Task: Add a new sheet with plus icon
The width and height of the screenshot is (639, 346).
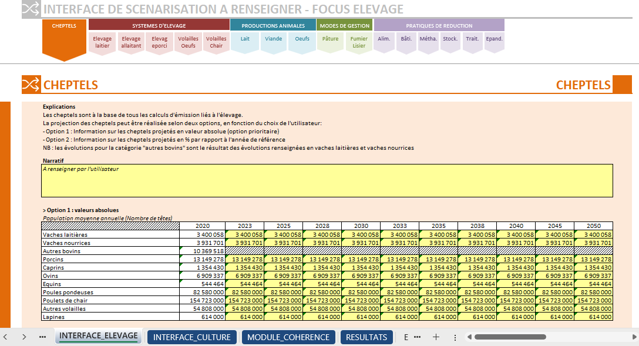Action: click(x=436, y=337)
